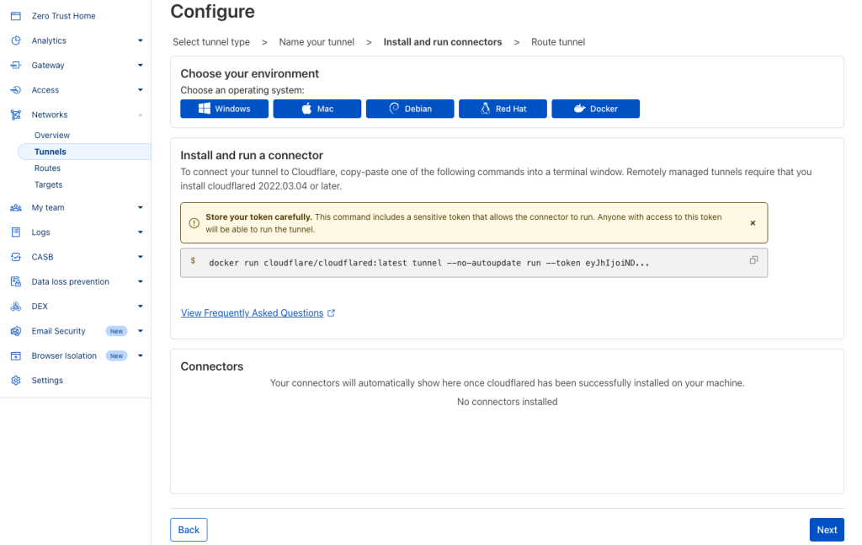
Task: Expand the Browser Isolation menu arrow
Action: pos(141,355)
